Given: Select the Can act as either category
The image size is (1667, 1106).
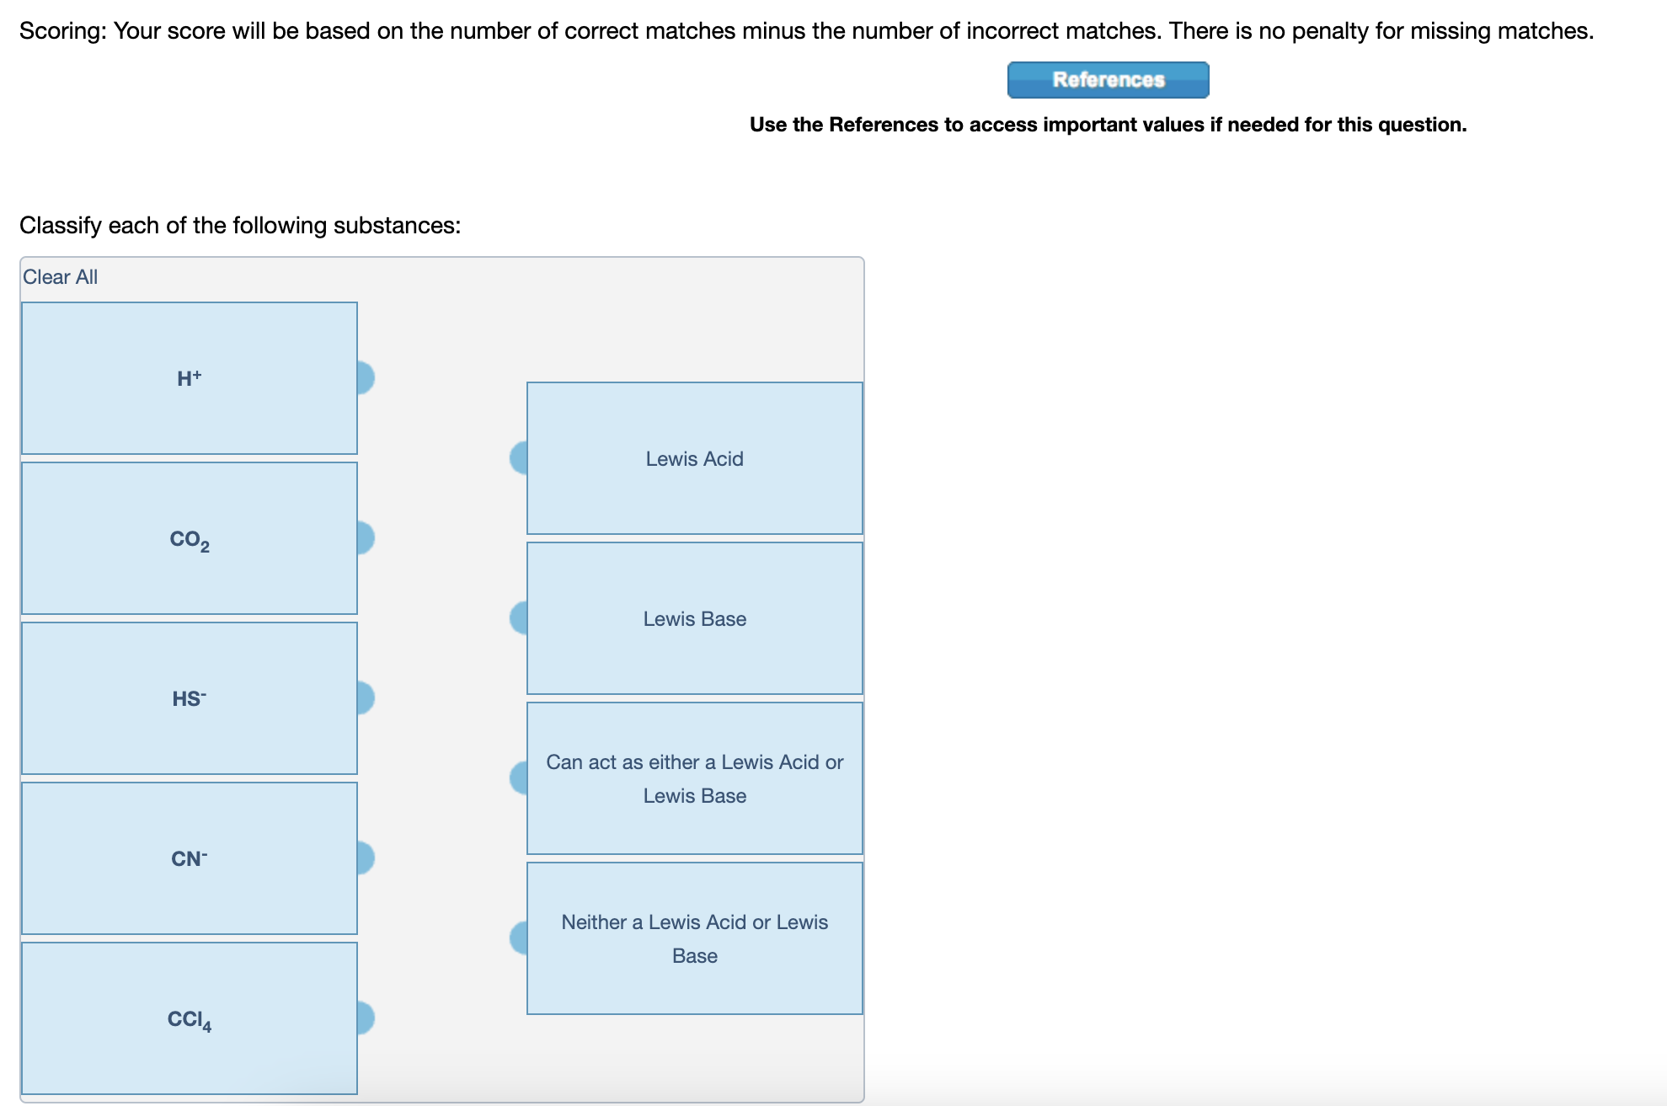Looking at the screenshot, I should 694,778.
